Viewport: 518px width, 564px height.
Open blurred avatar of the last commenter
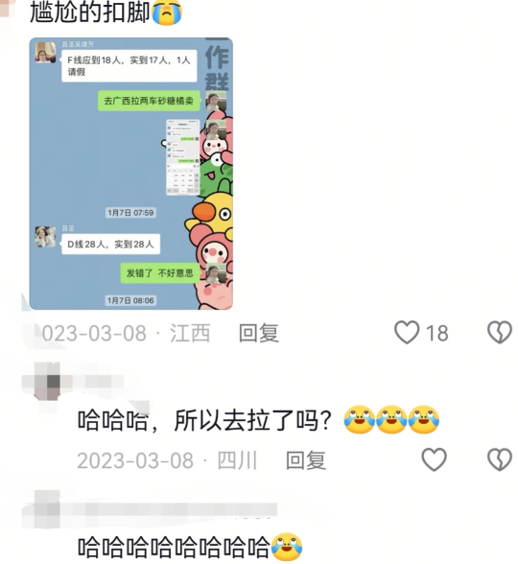click(x=47, y=509)
